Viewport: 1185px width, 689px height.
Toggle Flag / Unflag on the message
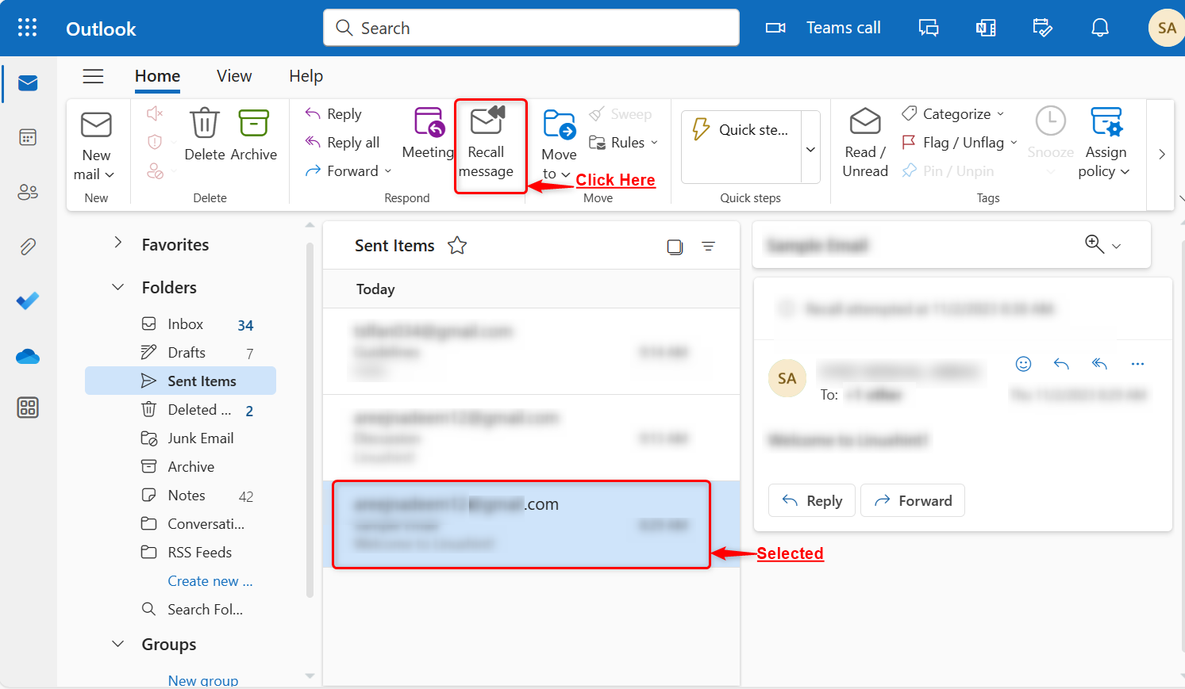(952, 143)
